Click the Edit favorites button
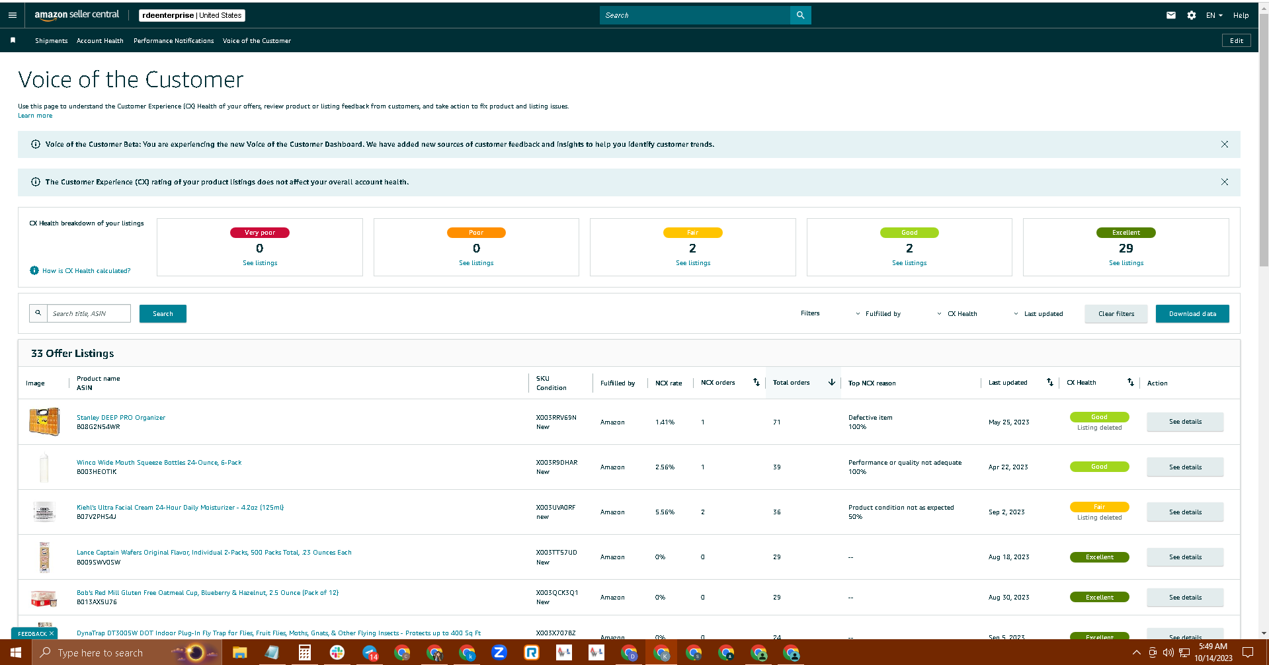 1236,40
